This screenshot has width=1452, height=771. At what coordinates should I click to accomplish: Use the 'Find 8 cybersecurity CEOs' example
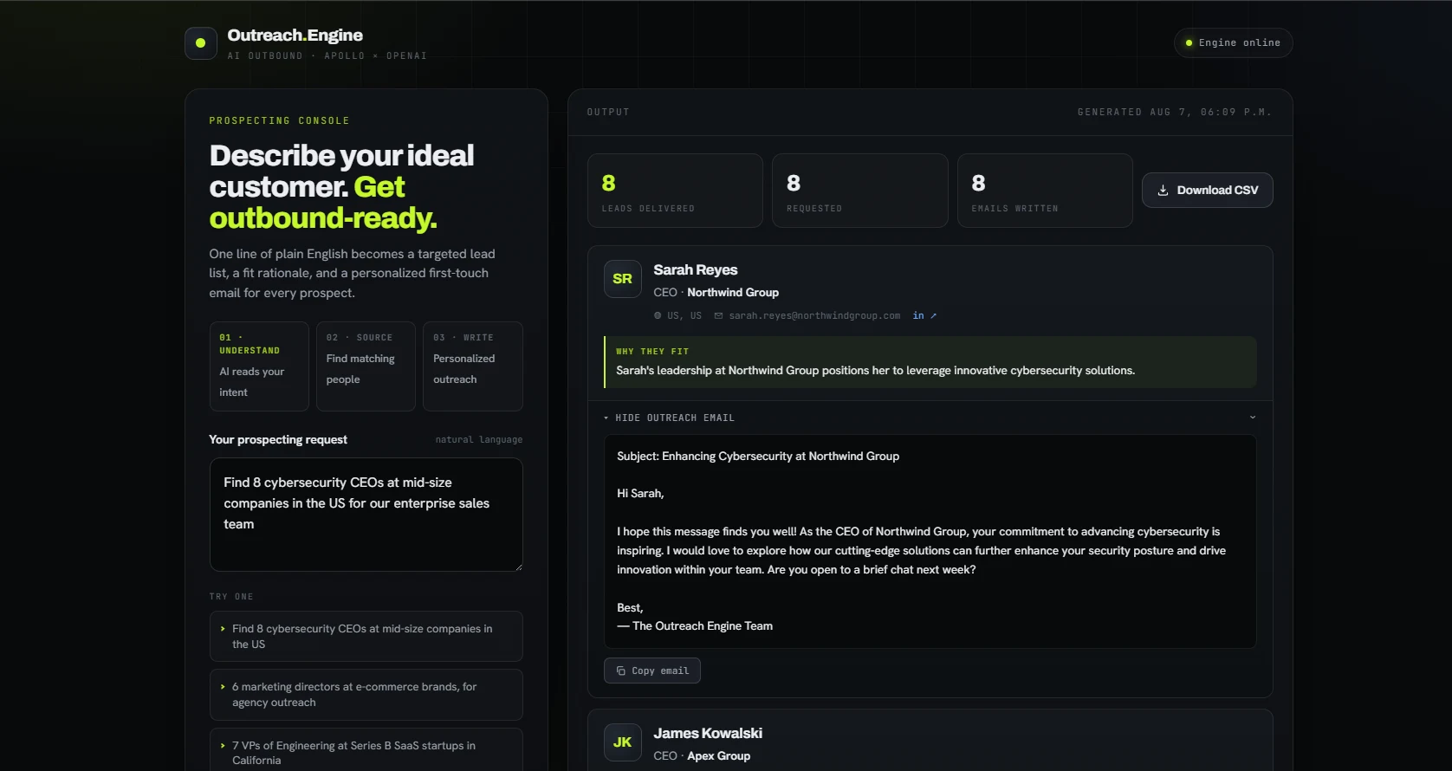coord(366,637)
